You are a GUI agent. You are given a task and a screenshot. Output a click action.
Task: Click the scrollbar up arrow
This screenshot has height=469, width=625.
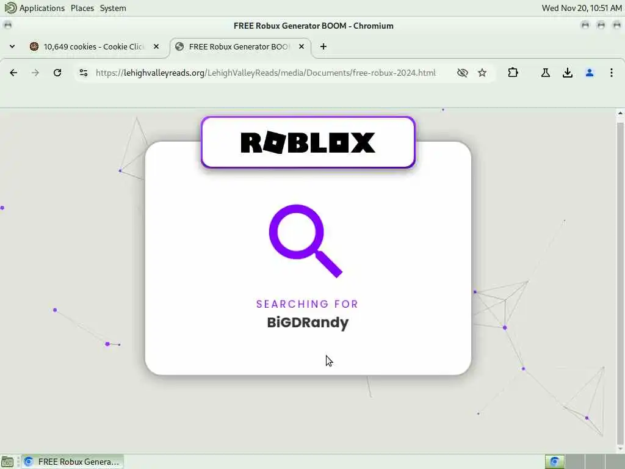[620, 113]
